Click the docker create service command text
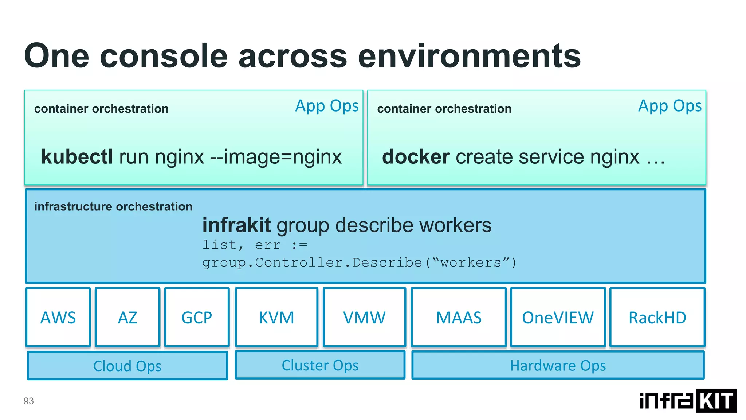The width and height of the screenshot is (746, 420). tap(523, 157)
